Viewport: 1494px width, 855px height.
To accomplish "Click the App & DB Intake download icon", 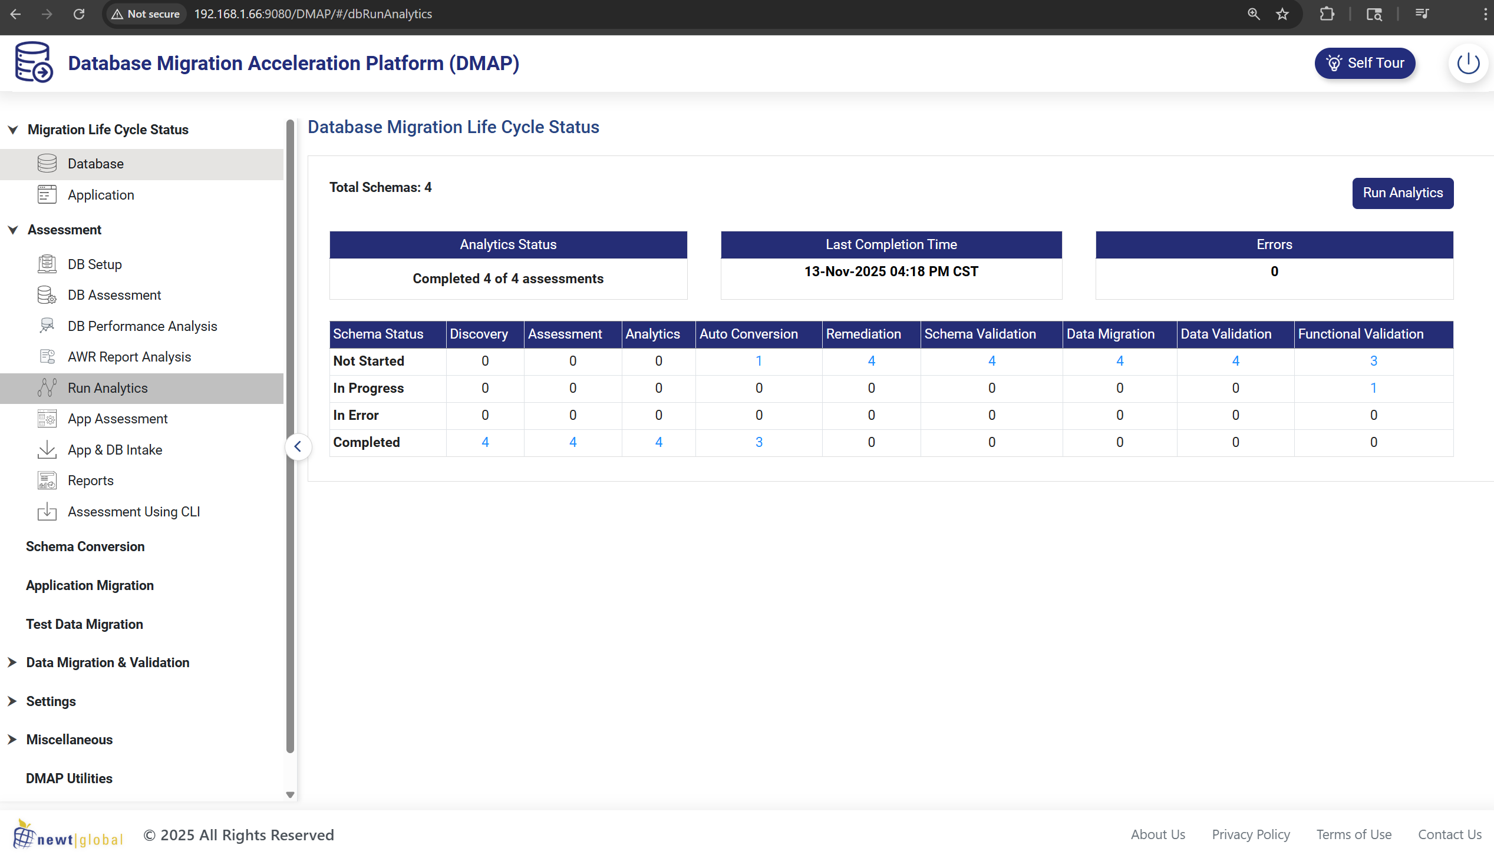I will click(x=47, y=450).
